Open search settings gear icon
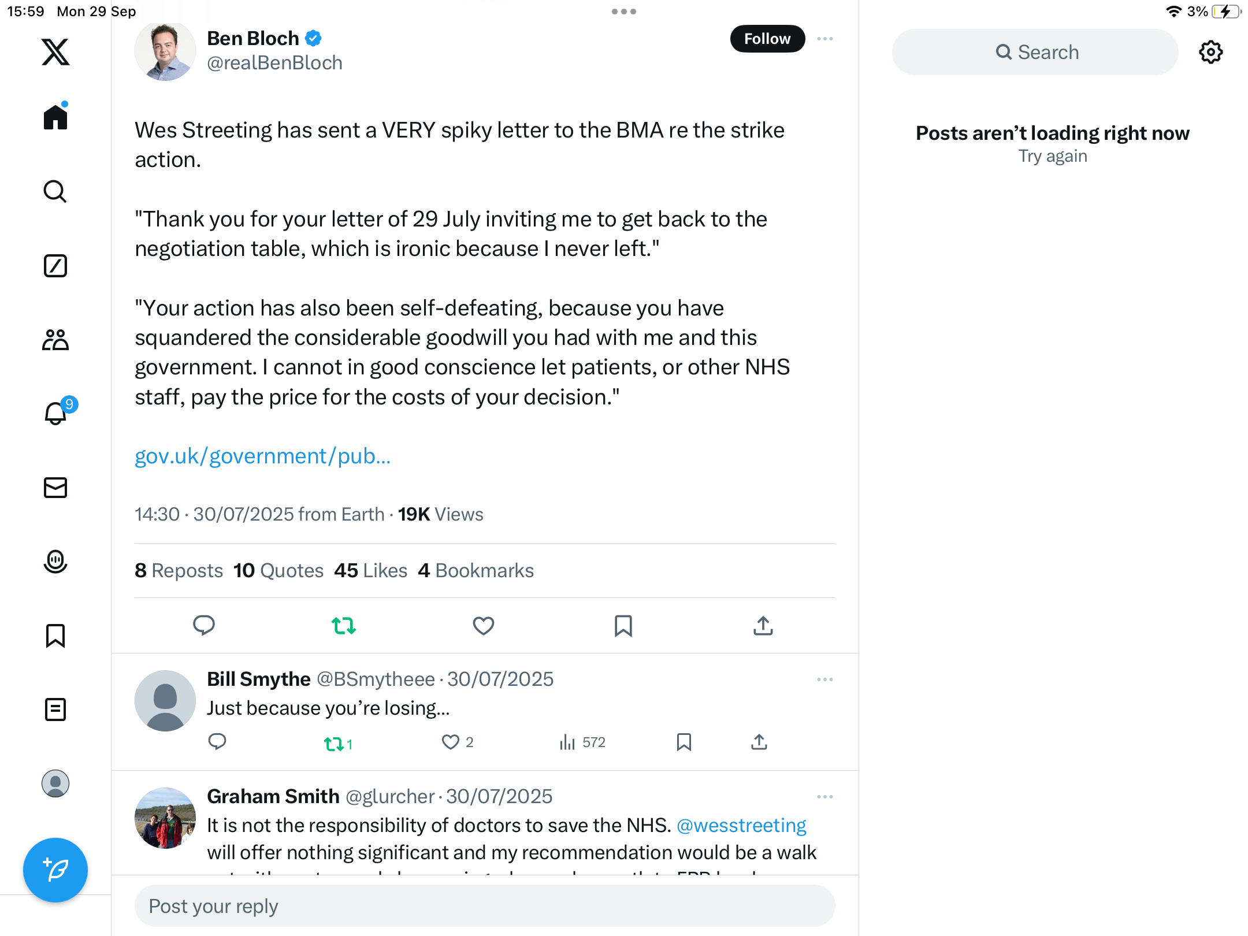Viewport: 1248px width, 936px height. point(1210,52)
